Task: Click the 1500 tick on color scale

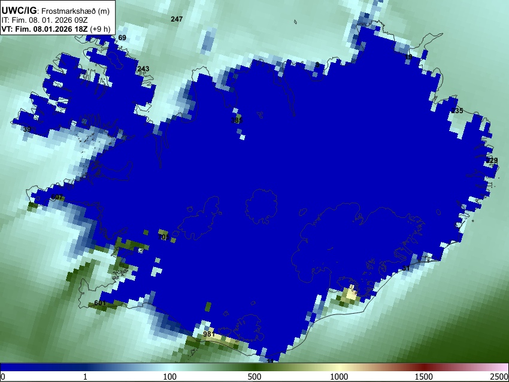Action: (x=423, y=377)
